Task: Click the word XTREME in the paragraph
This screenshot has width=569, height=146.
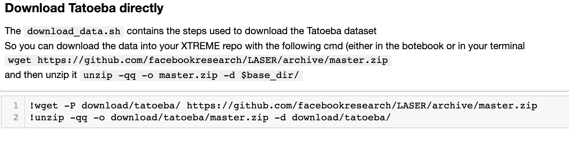Action: coord(200,46)
